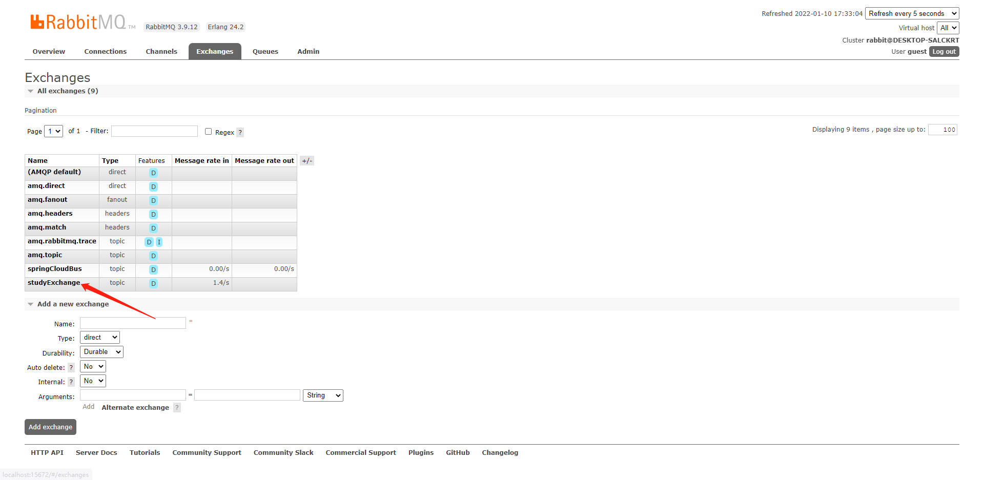Open the Internal dropdown
Image resolution: width=984 pixels, height=480 pixels.
93,381
